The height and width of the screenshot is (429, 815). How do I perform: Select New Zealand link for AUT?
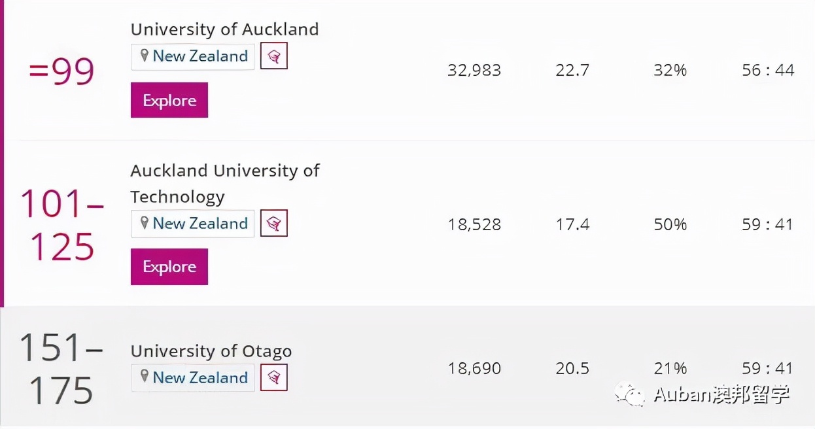(x=200, y=224)
